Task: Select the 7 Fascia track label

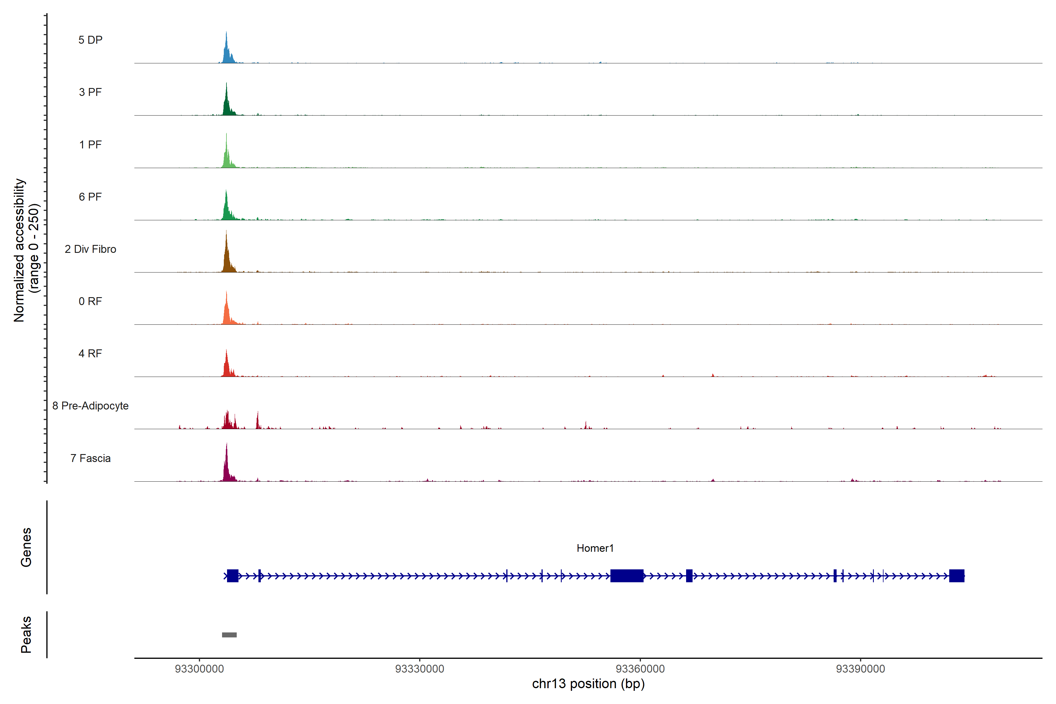Action: point(90,458)
